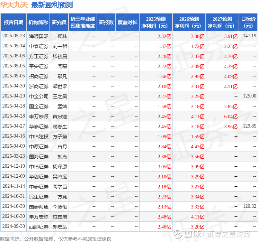Click the 研究员 column header

(59, 22)
